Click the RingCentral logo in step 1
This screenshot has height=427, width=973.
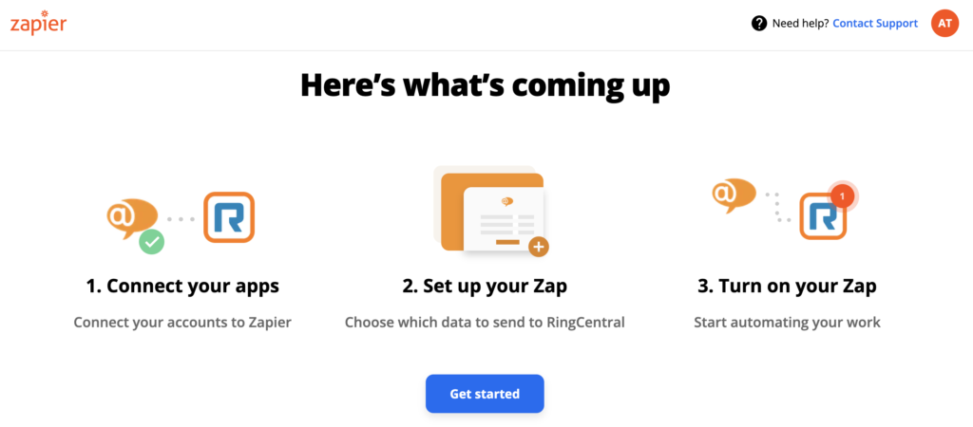coord(229,217)
